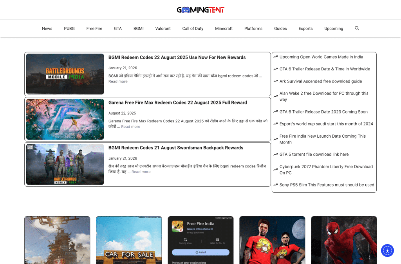The height and width of the screenshot is (264, 401).
Task: Open the rusty tower game card image
Action: (x=57, y=240)
